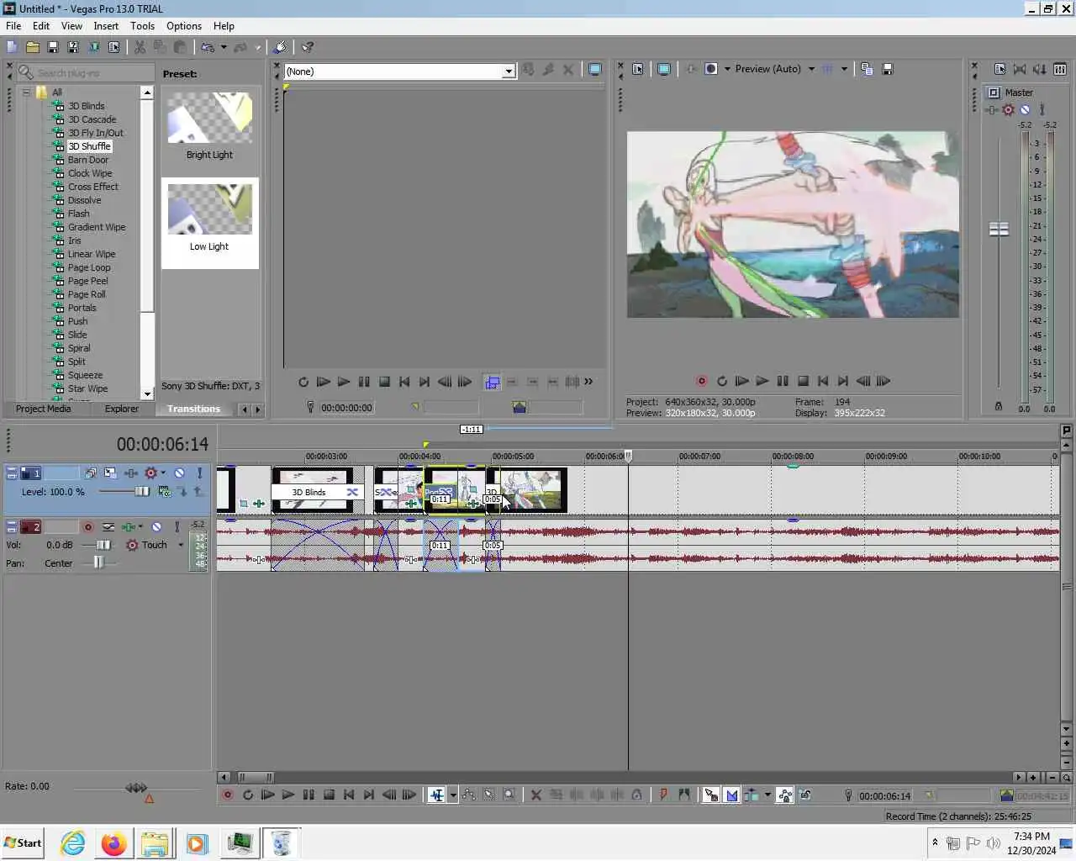The height and width of the screenshot is (861, 1076).
Task: Click Preview on External Monitor icon in preview toolbar
Action: coord(664,69)
